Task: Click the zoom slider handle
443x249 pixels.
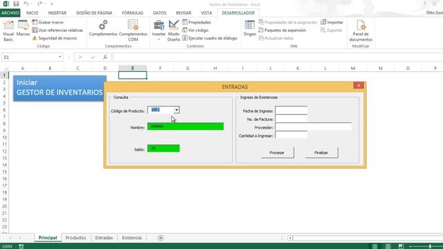Action: tap(430, 246)
